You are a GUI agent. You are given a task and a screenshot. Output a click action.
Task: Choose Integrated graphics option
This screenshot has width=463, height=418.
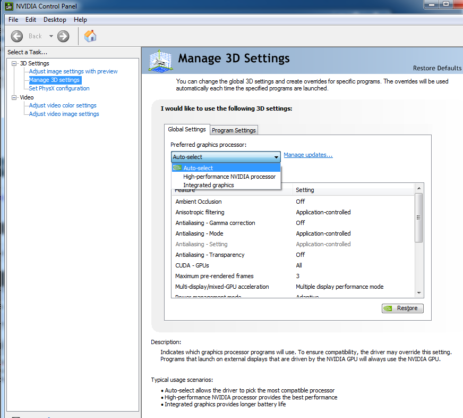(x=226, y=185)
